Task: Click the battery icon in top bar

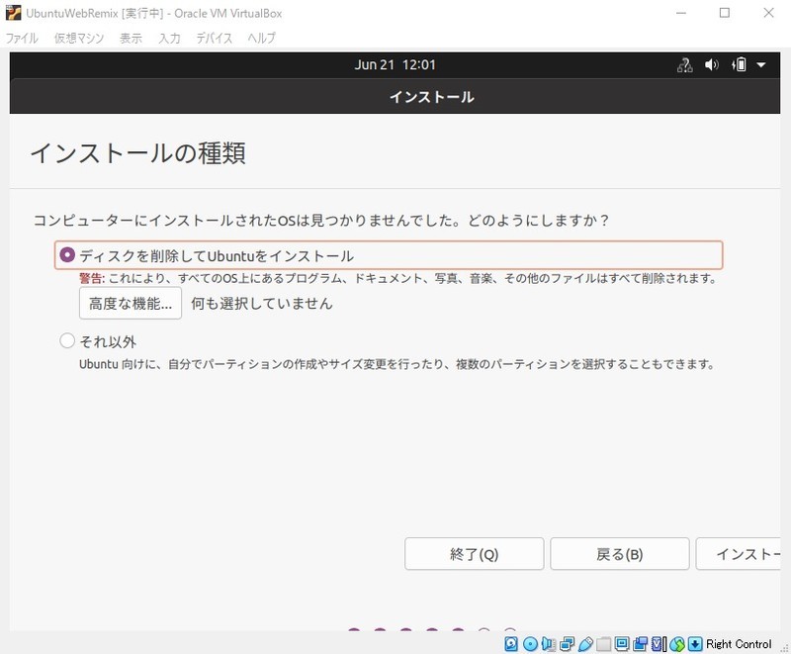Action: (x=739, y=65)
